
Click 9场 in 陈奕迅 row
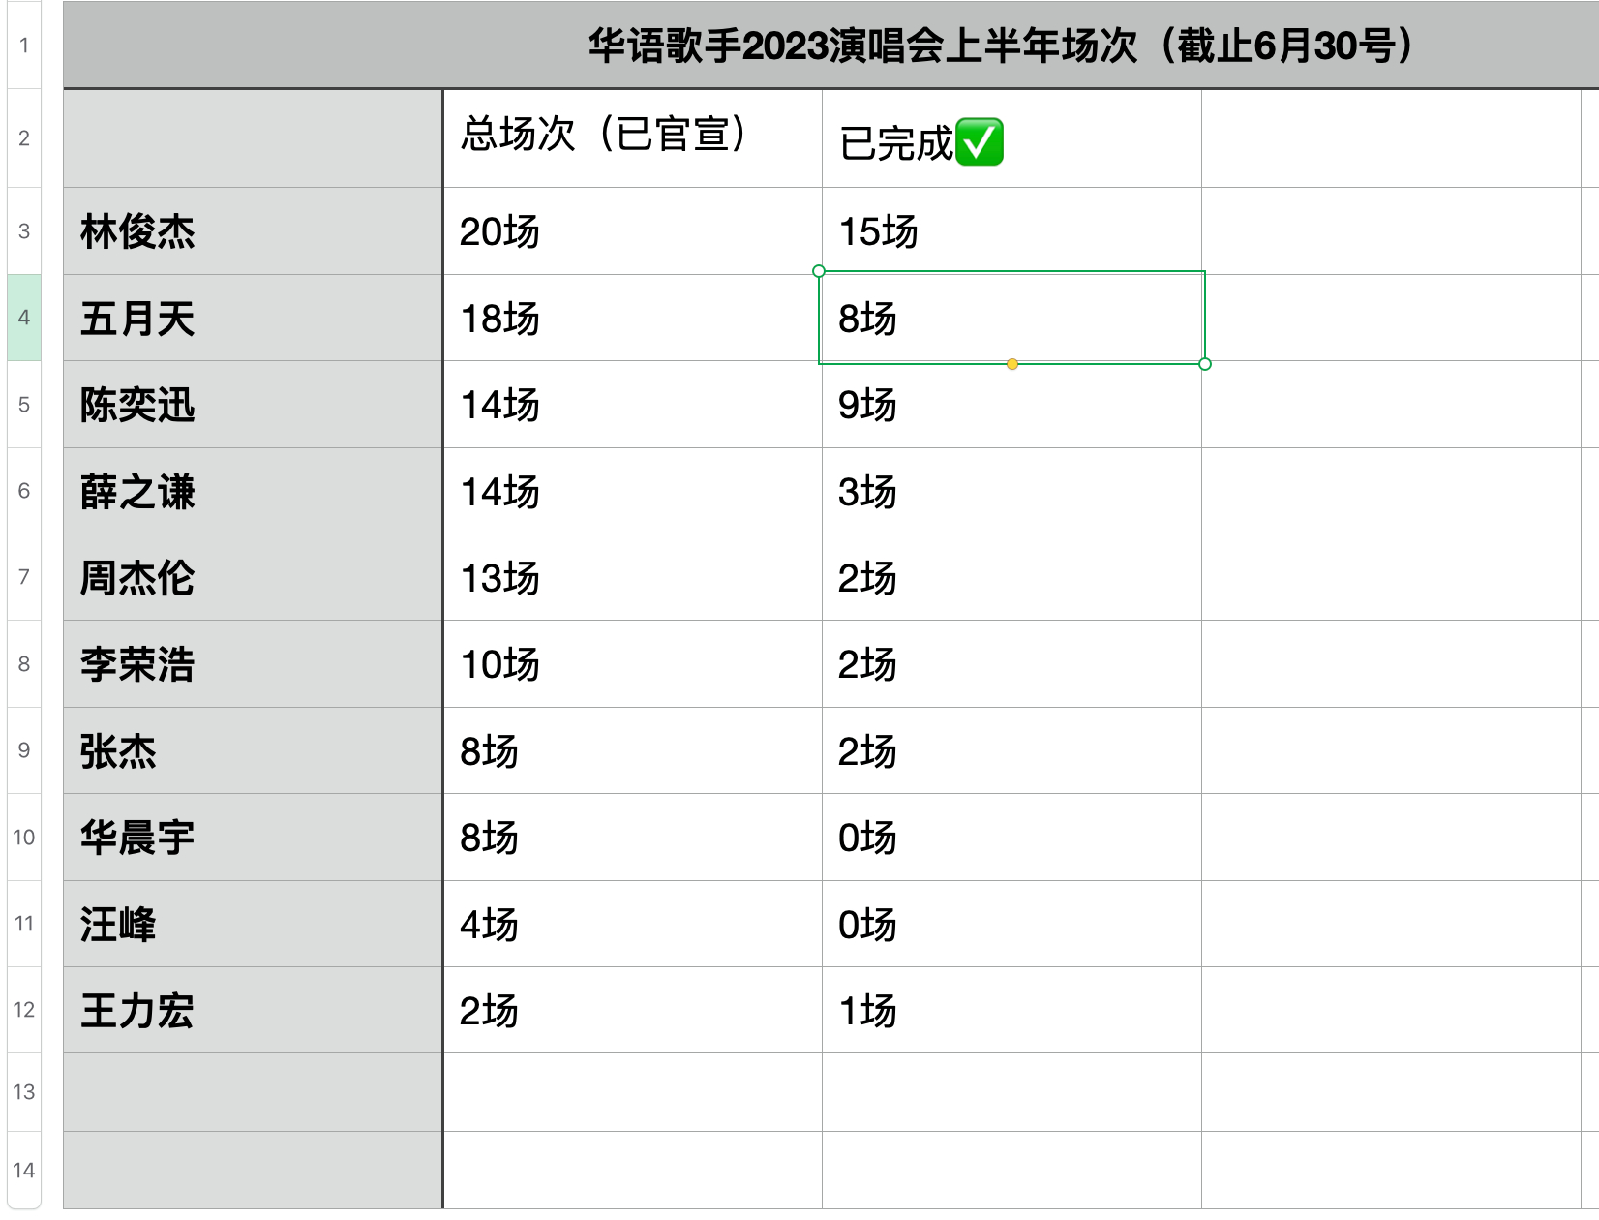(x=1011, y=405)
